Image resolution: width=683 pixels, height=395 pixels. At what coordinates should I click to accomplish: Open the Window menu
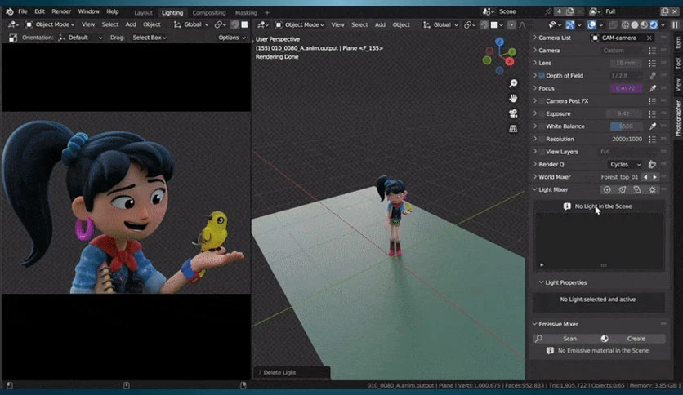(88, 11)
